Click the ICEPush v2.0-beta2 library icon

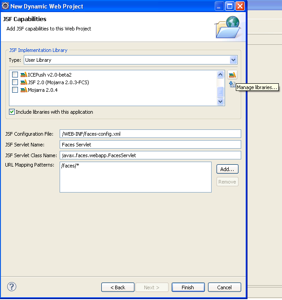[24, 75]
